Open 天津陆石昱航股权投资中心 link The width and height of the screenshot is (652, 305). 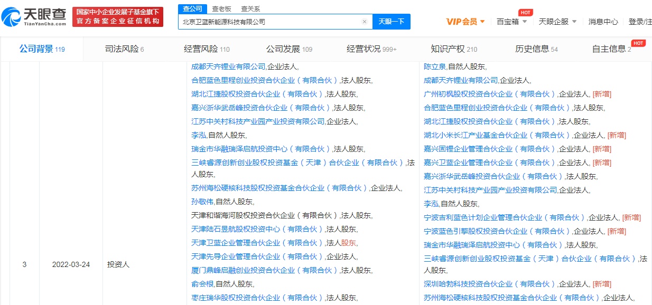[x=258, y=229]
